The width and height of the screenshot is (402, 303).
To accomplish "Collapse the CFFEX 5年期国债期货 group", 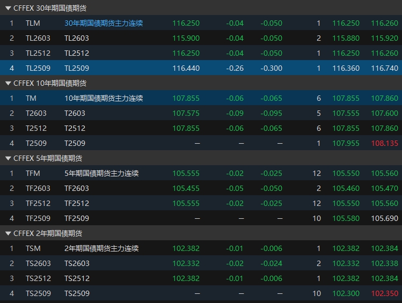I will tap(8, 158).
